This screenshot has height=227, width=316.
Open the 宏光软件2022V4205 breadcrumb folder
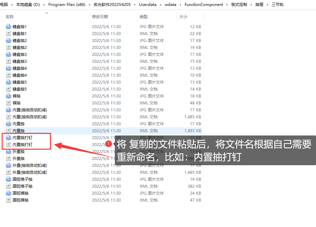point(112,5)
